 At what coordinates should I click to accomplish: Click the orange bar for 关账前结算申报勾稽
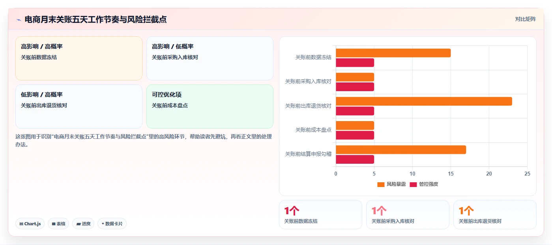point(401,150)
